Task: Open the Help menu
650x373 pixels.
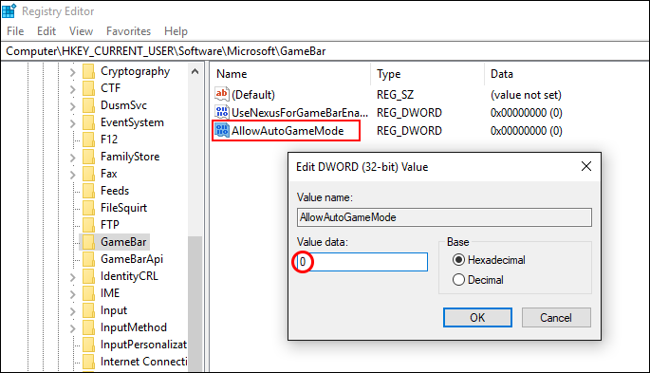Action: tap(176, 31)
